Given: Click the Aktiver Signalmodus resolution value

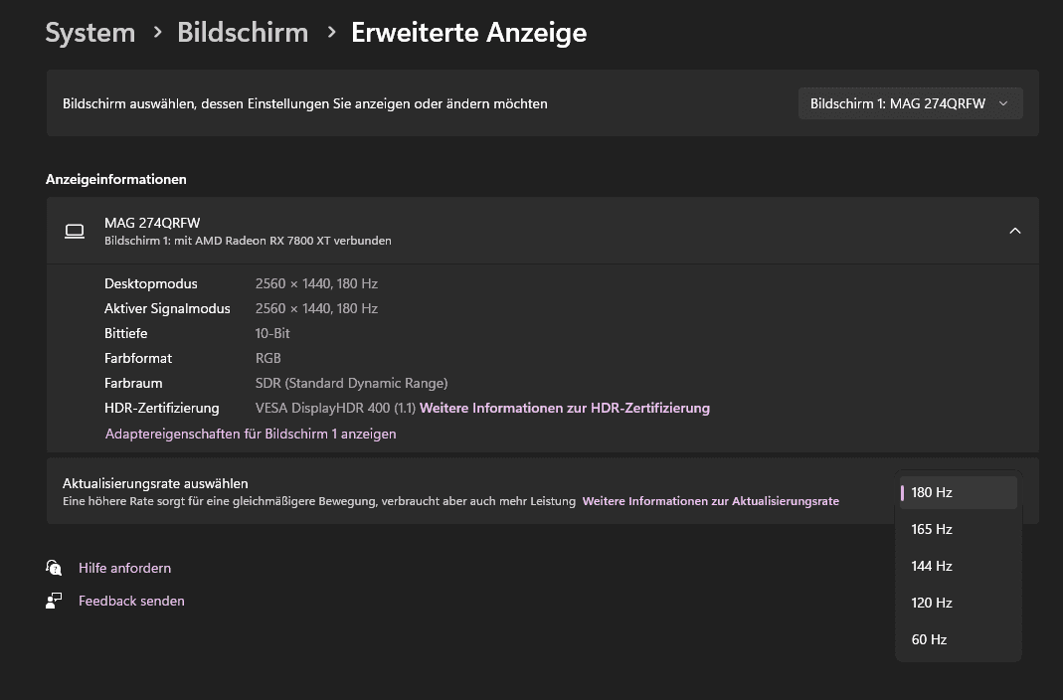Looking at the screenshot, I should (x=316, y=308).
